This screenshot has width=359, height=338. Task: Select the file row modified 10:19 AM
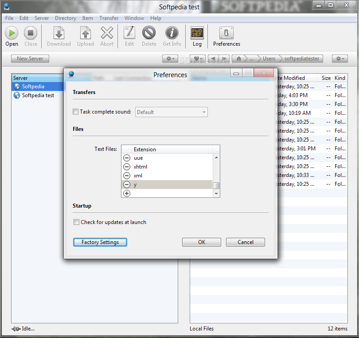(x=312, y=113)
